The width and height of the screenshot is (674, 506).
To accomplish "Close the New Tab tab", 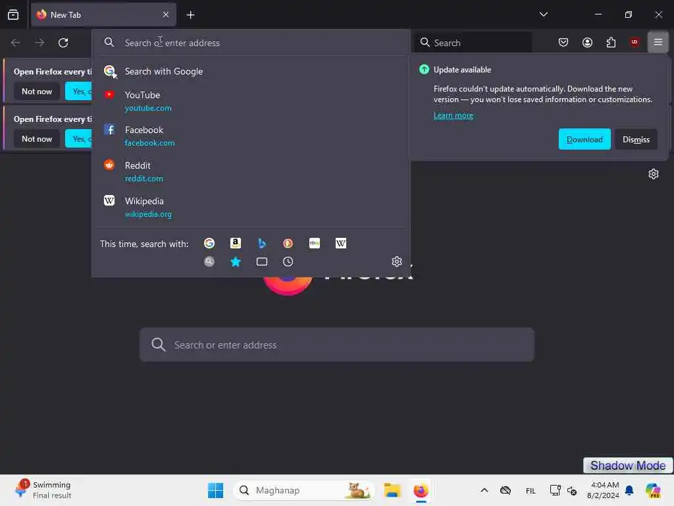I will (x=166, y=14).
